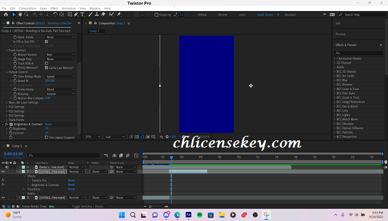Open the Full resolution dropdown
This screenshot has width=388, height=221.
115,137
